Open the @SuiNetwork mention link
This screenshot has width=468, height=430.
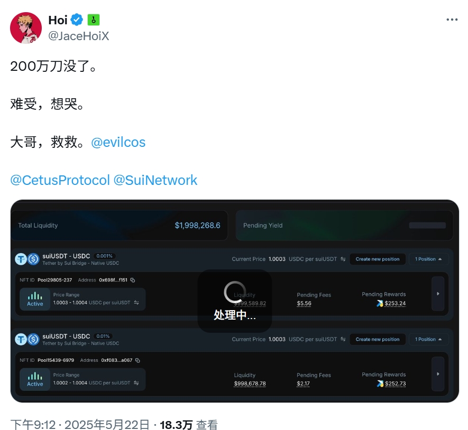click(155, 181)
